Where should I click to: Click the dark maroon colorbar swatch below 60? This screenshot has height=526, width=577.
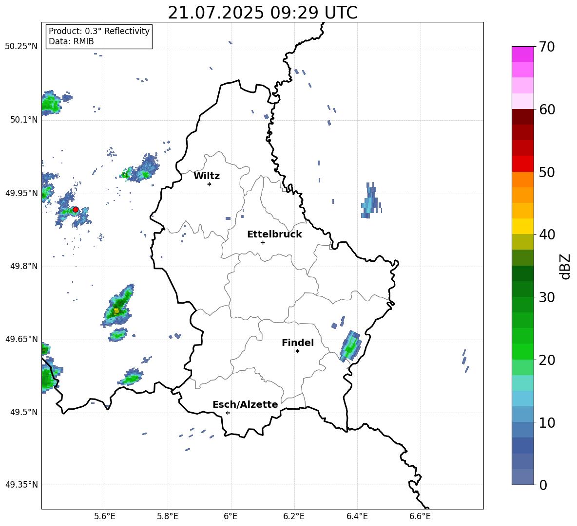523,117
